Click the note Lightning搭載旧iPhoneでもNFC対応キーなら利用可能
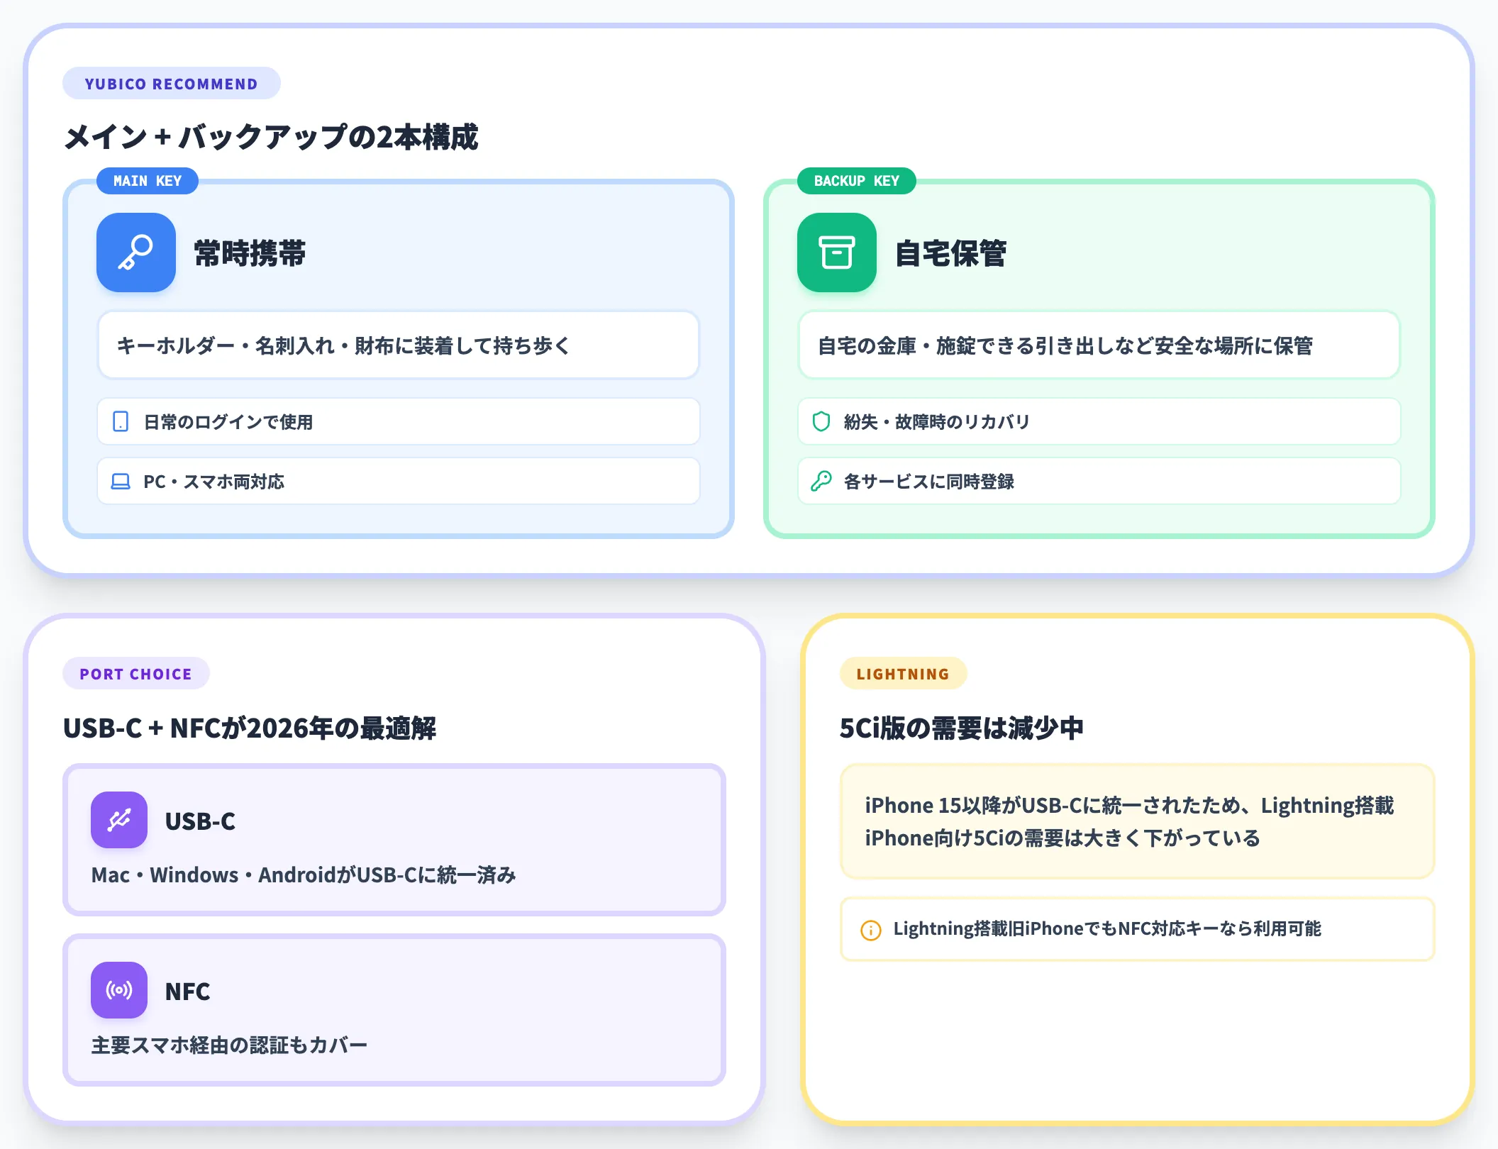Image resolution: width=1498 pixels, height=1149 pixels. pyautogui.click(x=1107, y=929)
